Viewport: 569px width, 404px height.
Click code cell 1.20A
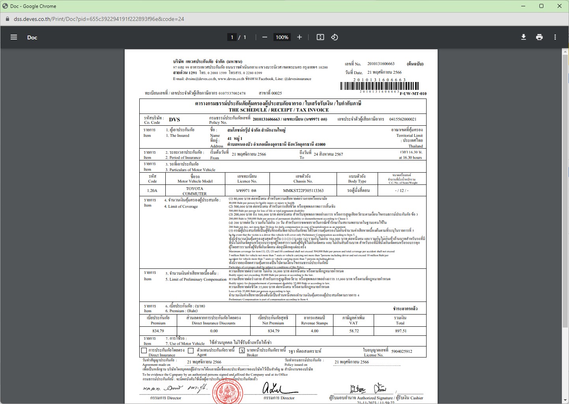click(152, 190)
